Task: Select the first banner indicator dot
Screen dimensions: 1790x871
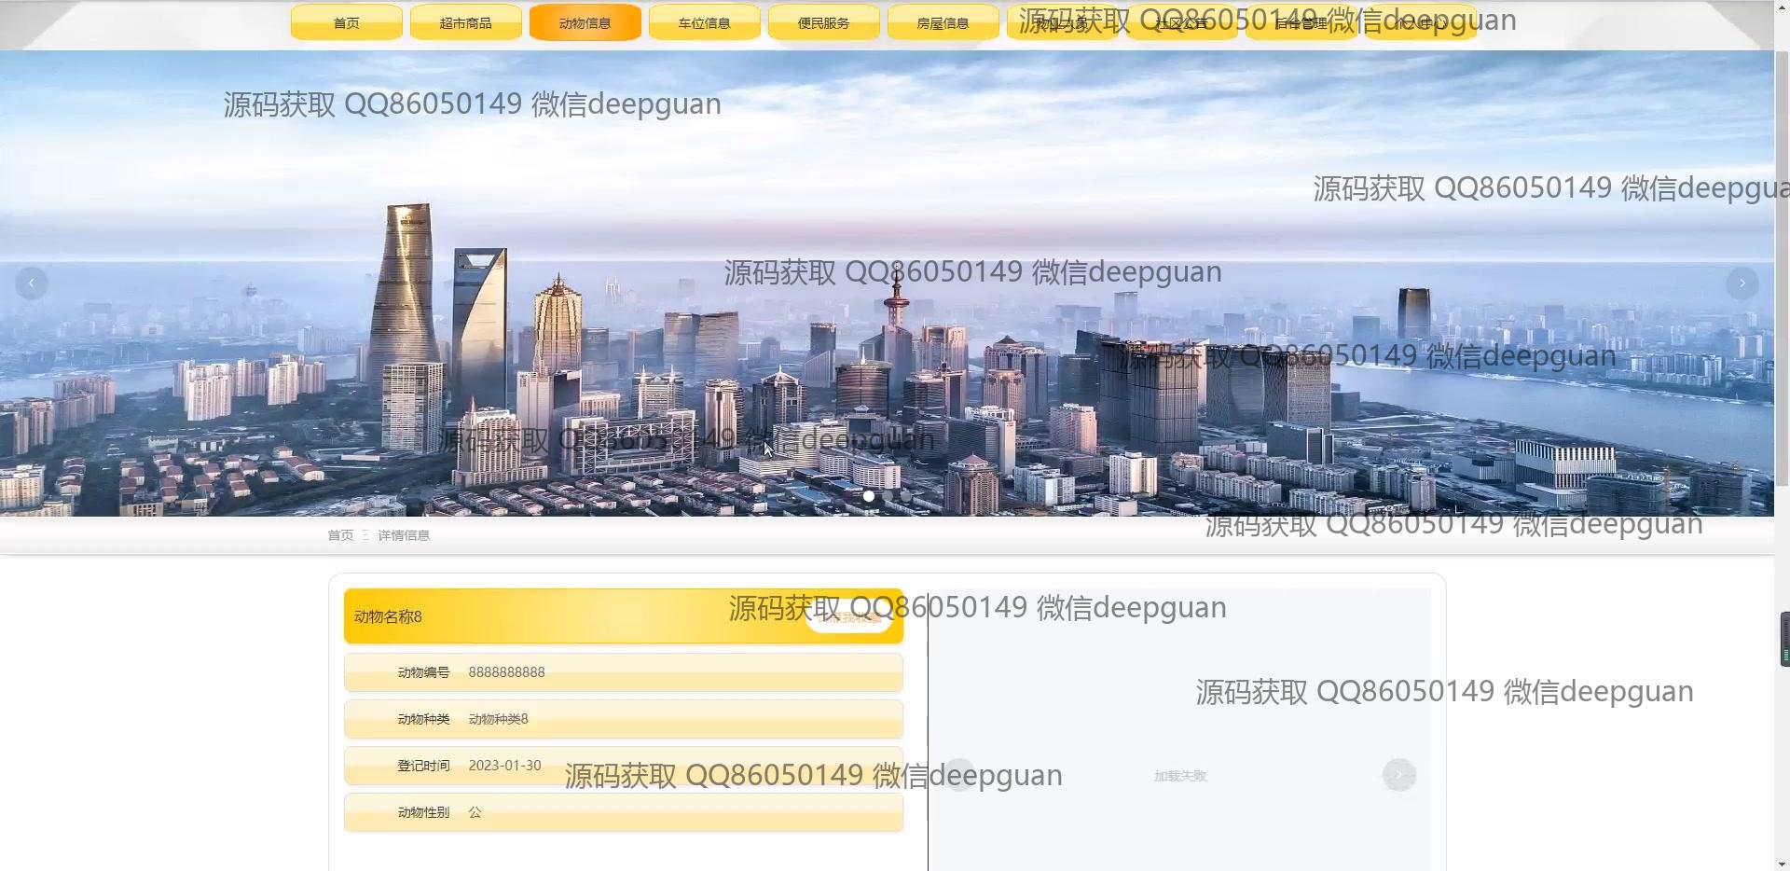Action: pyautogui.click(x=869, y=496)
